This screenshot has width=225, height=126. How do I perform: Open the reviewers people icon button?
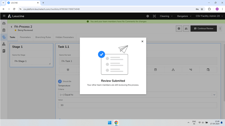(186, 28)
